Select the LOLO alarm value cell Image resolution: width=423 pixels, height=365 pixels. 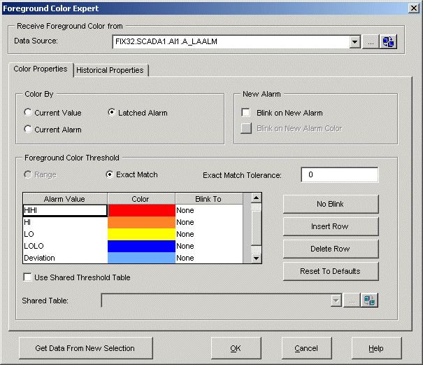65,246
